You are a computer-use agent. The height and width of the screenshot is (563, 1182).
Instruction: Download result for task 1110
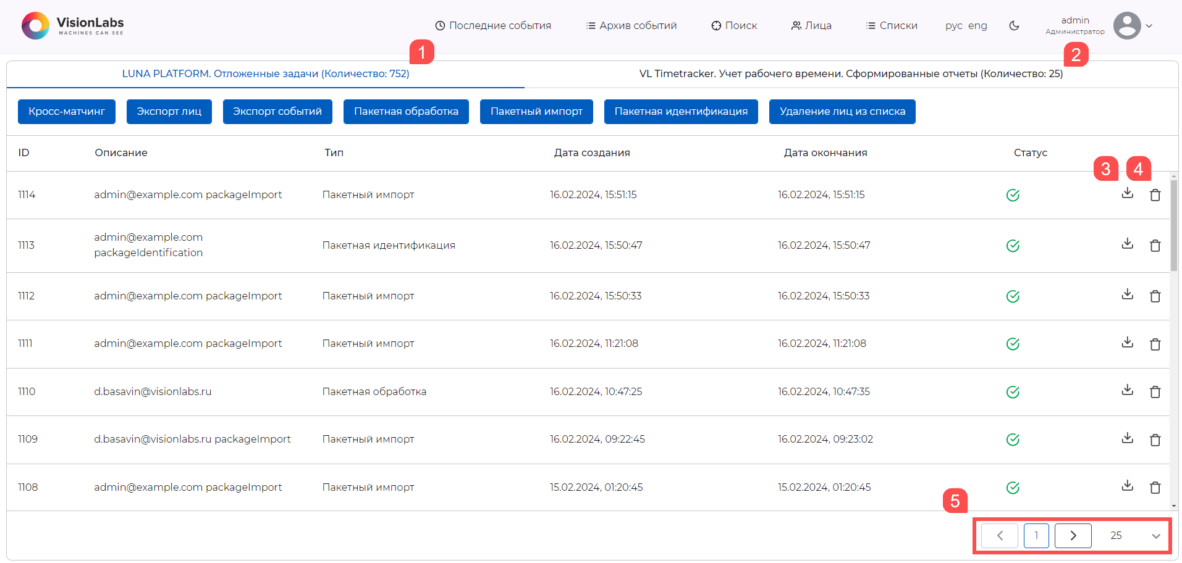point(1128,390)
